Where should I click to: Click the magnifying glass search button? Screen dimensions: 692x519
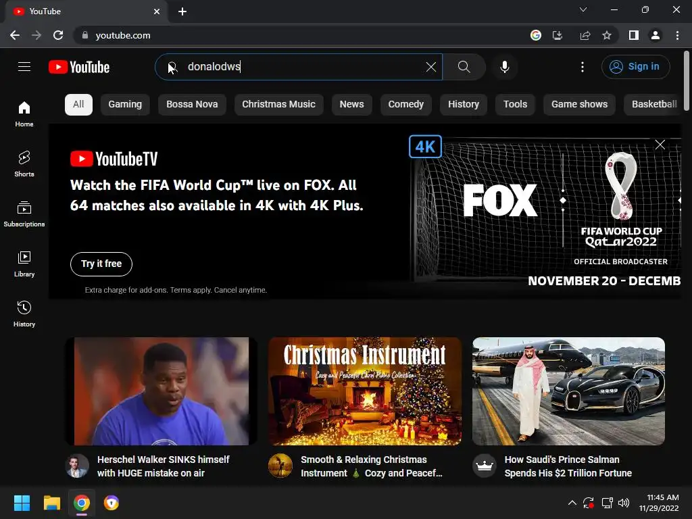(x=464, y=67)
